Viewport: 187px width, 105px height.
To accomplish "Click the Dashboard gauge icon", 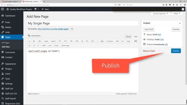I will pos(3,15).
